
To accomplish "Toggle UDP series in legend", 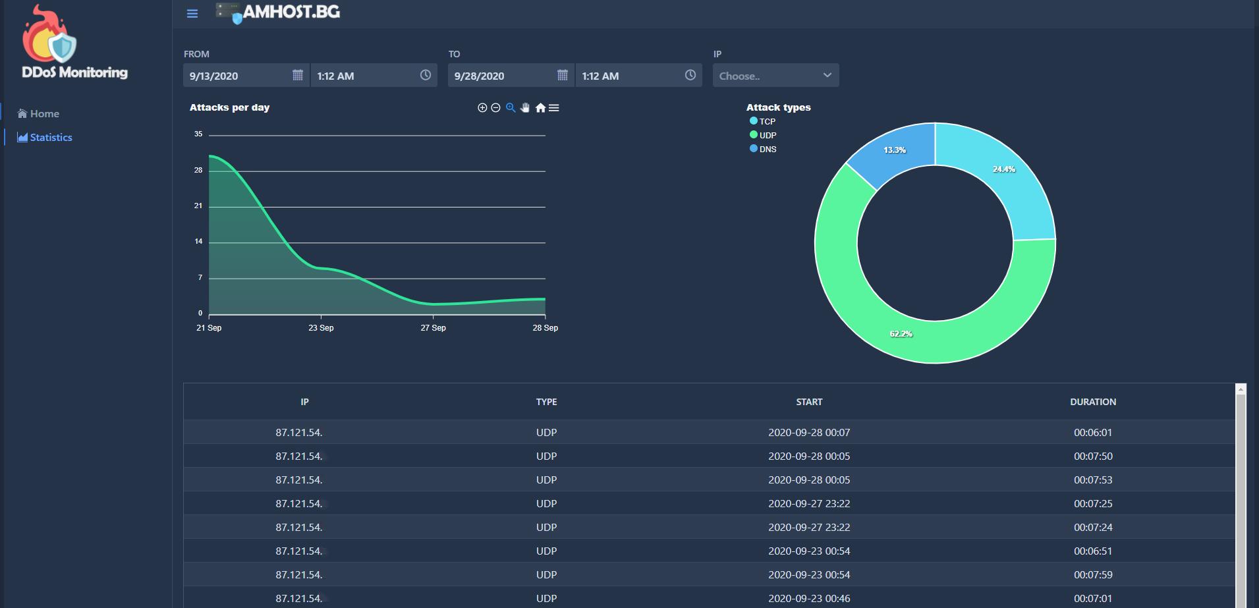I will tap(764, 135).
